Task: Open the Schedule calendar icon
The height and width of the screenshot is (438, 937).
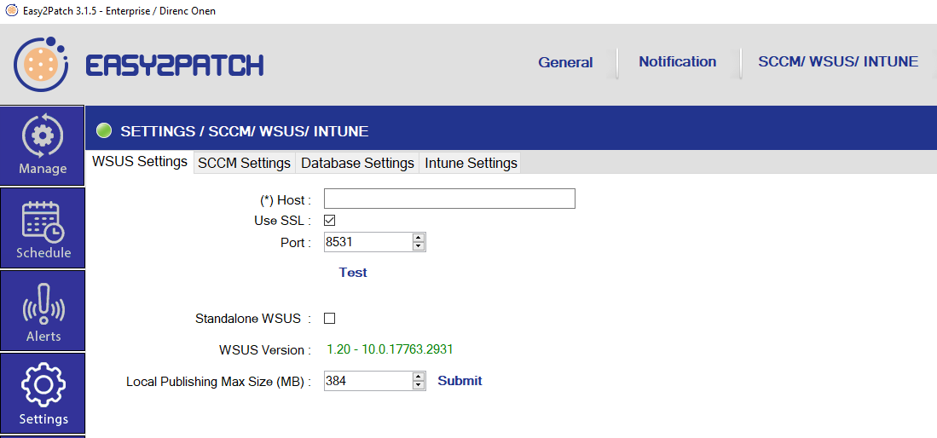Action: pyautogui.click(x=43, y=222)
